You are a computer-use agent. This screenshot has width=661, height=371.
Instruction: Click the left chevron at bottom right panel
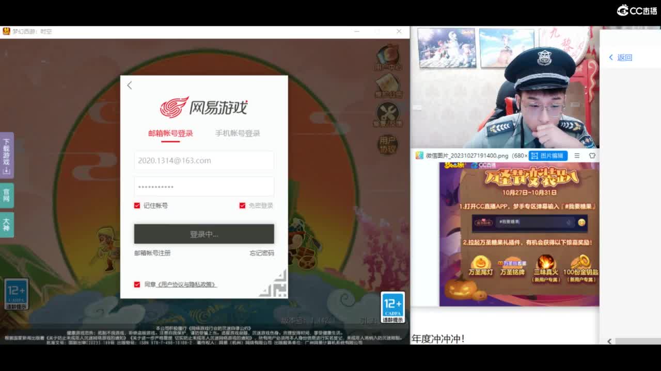609,341
